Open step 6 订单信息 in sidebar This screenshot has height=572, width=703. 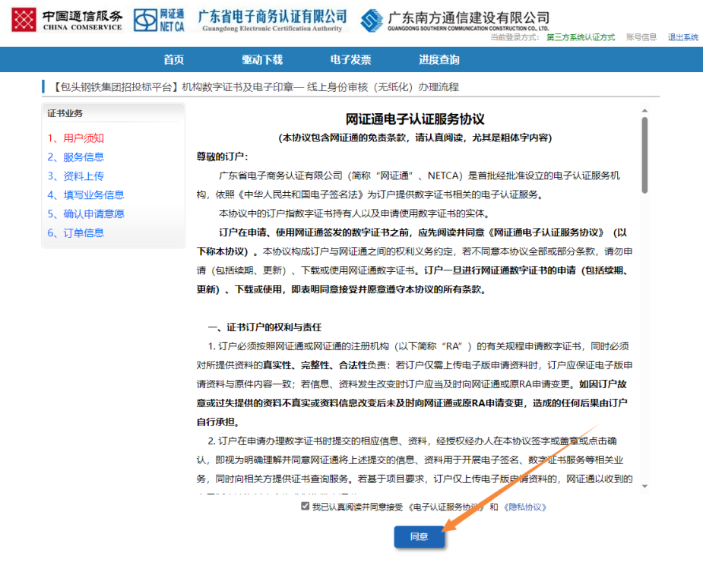pos(75,233)
